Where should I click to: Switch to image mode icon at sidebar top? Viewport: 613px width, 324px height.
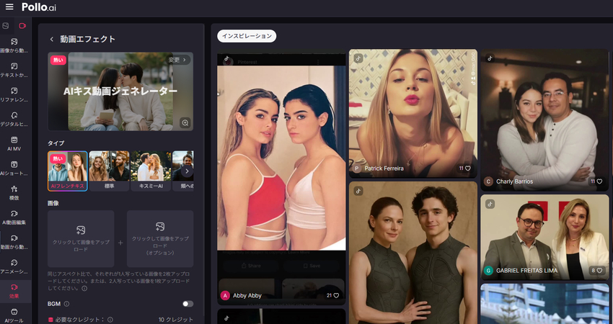coord(6,26)
